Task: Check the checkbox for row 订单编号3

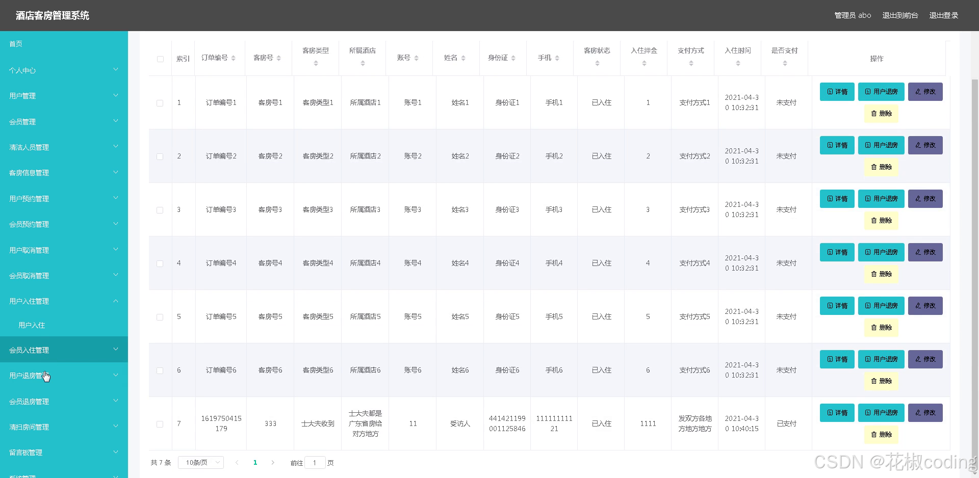Action: [160, 210]
